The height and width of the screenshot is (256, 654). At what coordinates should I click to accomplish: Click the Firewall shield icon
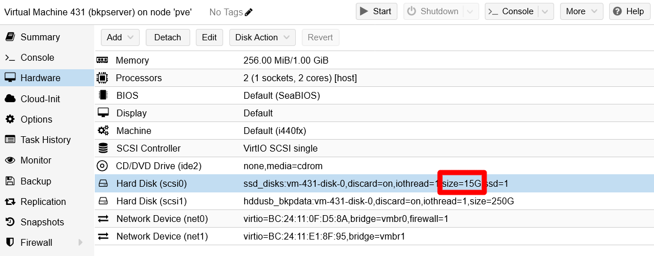pyautogui.click(x=10, y=242)
